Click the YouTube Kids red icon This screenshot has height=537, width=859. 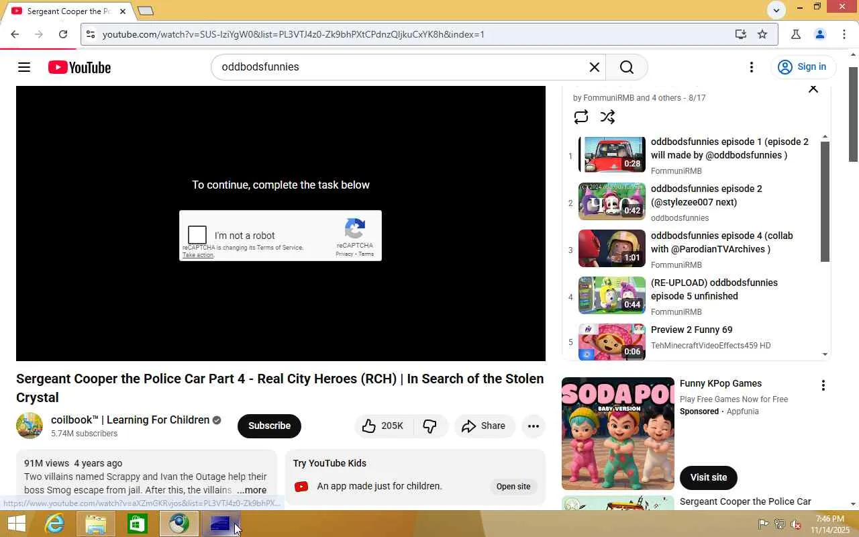click(301, 487)
